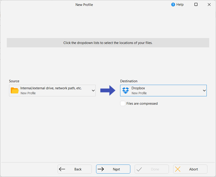Toggle compression via "Files are compressed" label
Screen dimensions: 216x177
[142, 103]
